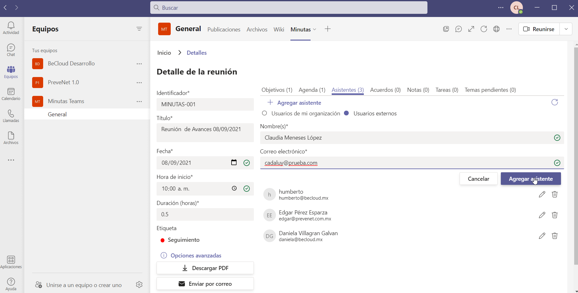Focus the Buscar search box
The image size is (578, 293).
point(289,8)
